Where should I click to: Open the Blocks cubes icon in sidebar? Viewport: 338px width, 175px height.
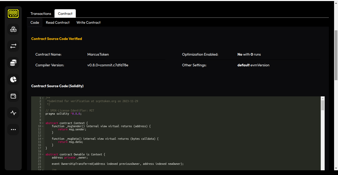coord(13,29)
